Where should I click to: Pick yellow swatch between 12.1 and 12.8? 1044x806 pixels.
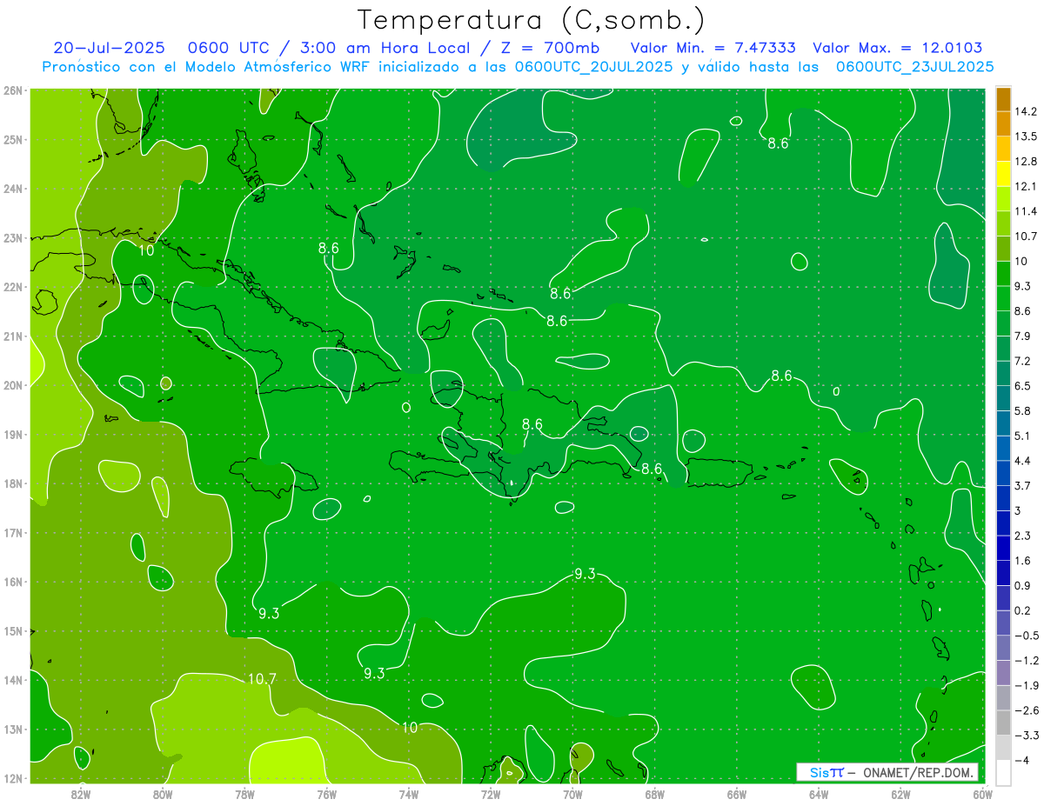click(x=1003, y=173)
